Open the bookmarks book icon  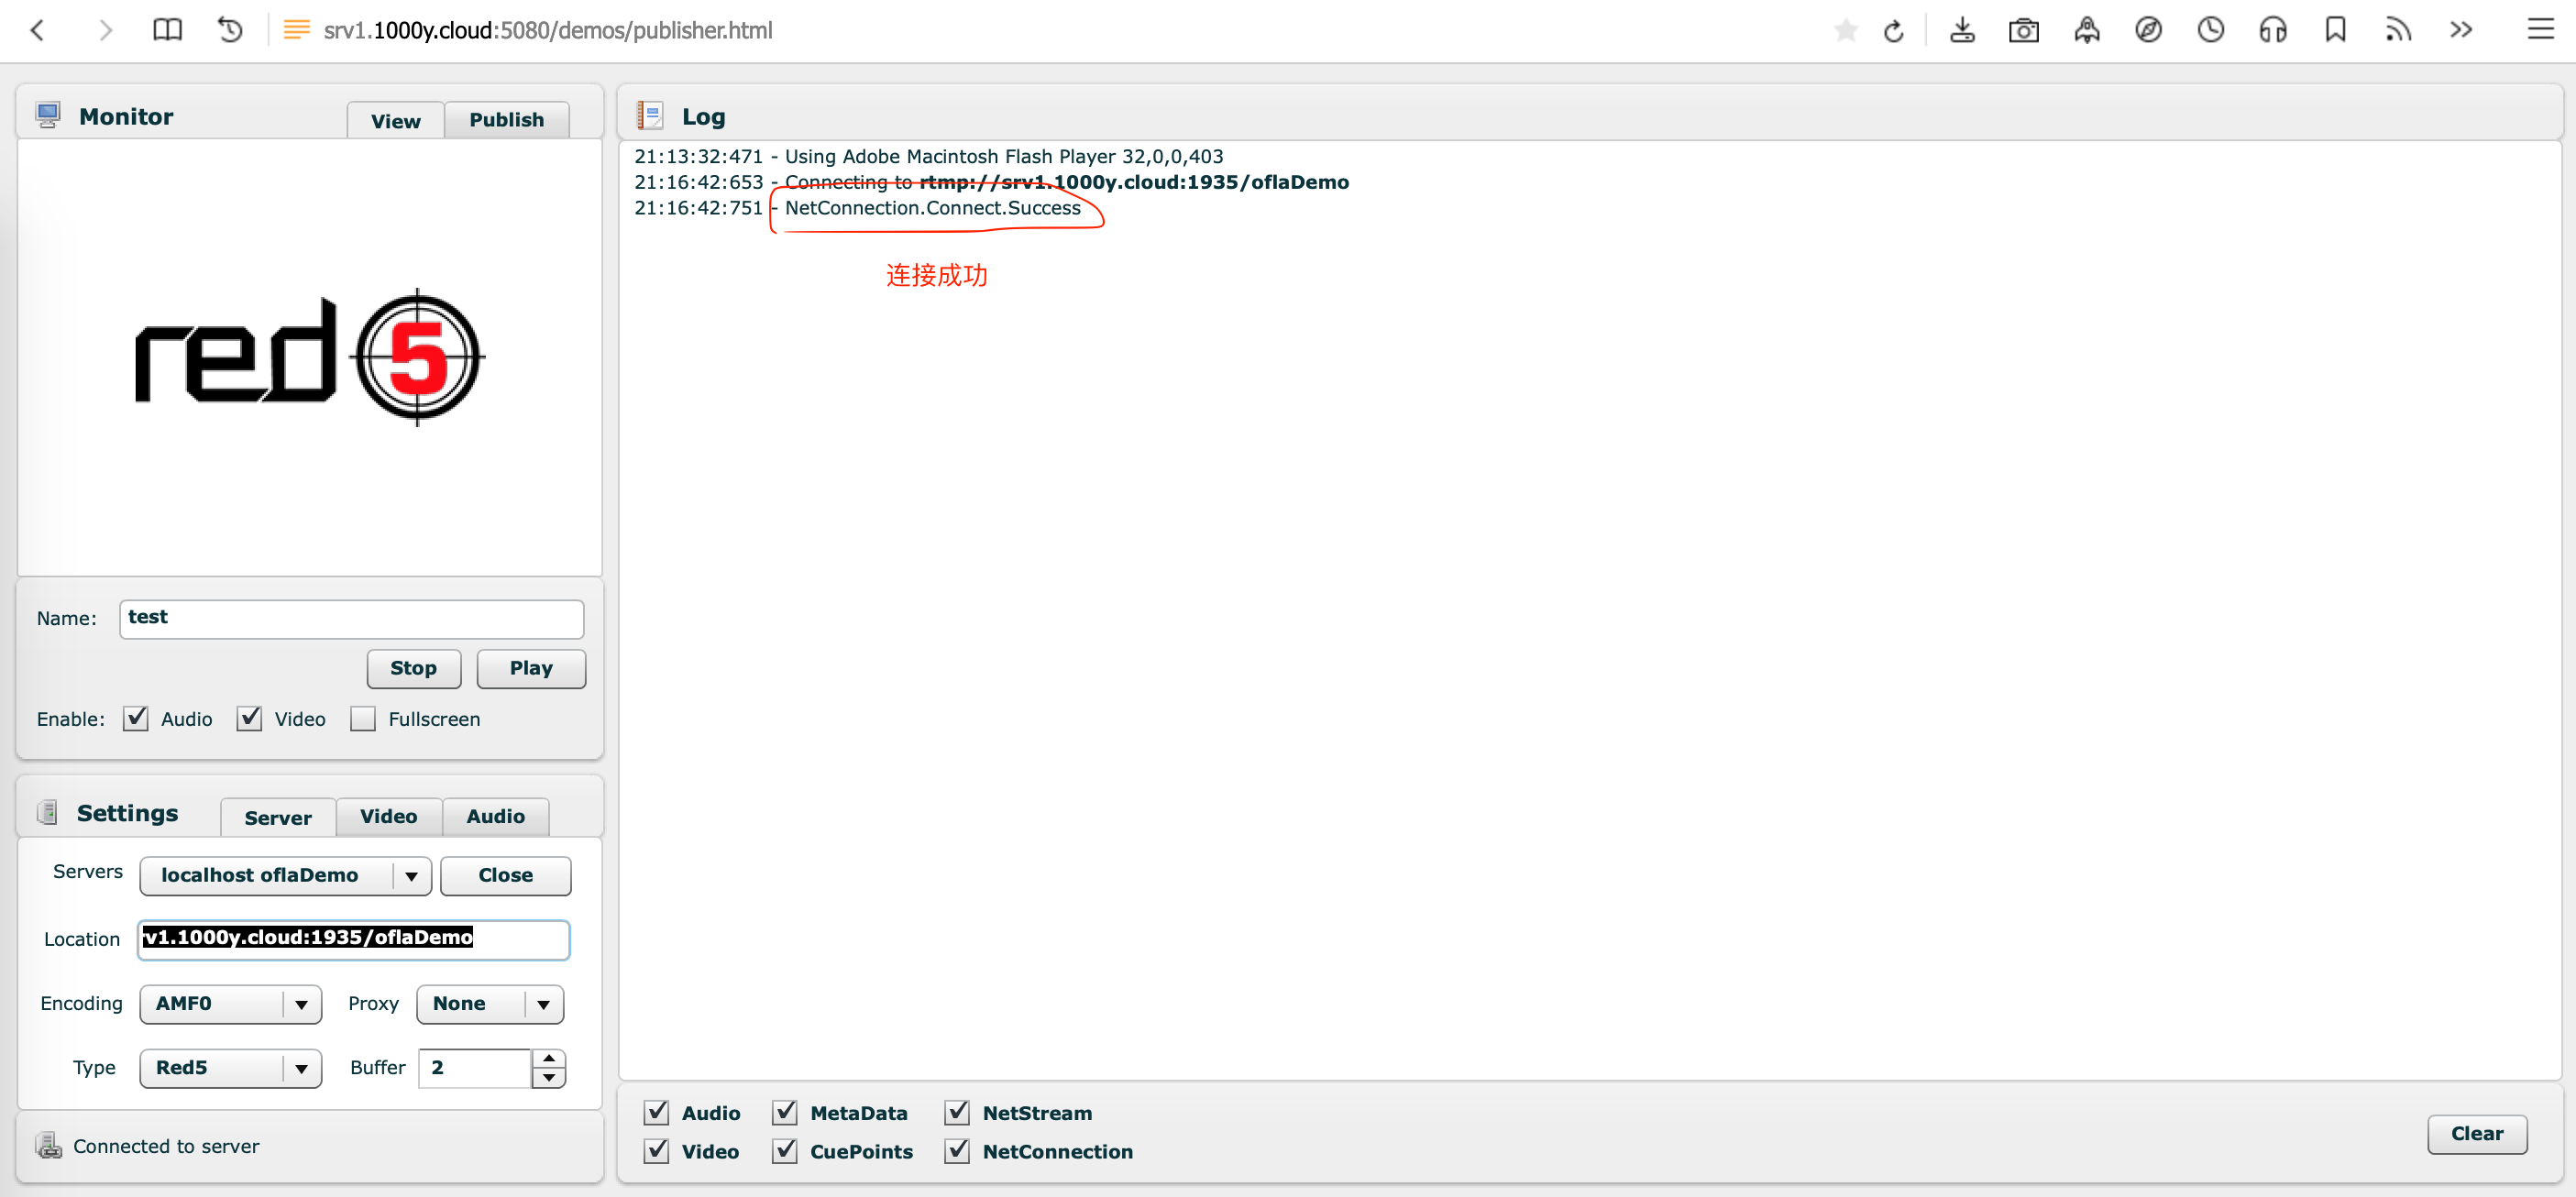168,30
